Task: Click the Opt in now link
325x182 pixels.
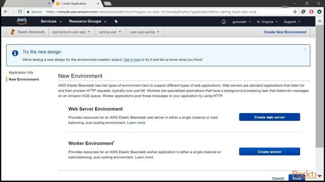Action: (132, 60)
